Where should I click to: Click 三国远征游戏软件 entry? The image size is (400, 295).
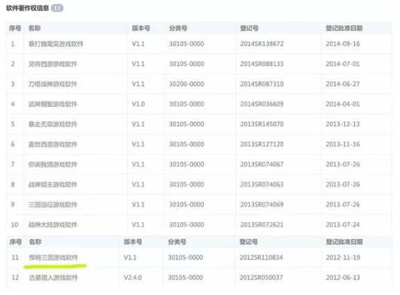[53, 205]
